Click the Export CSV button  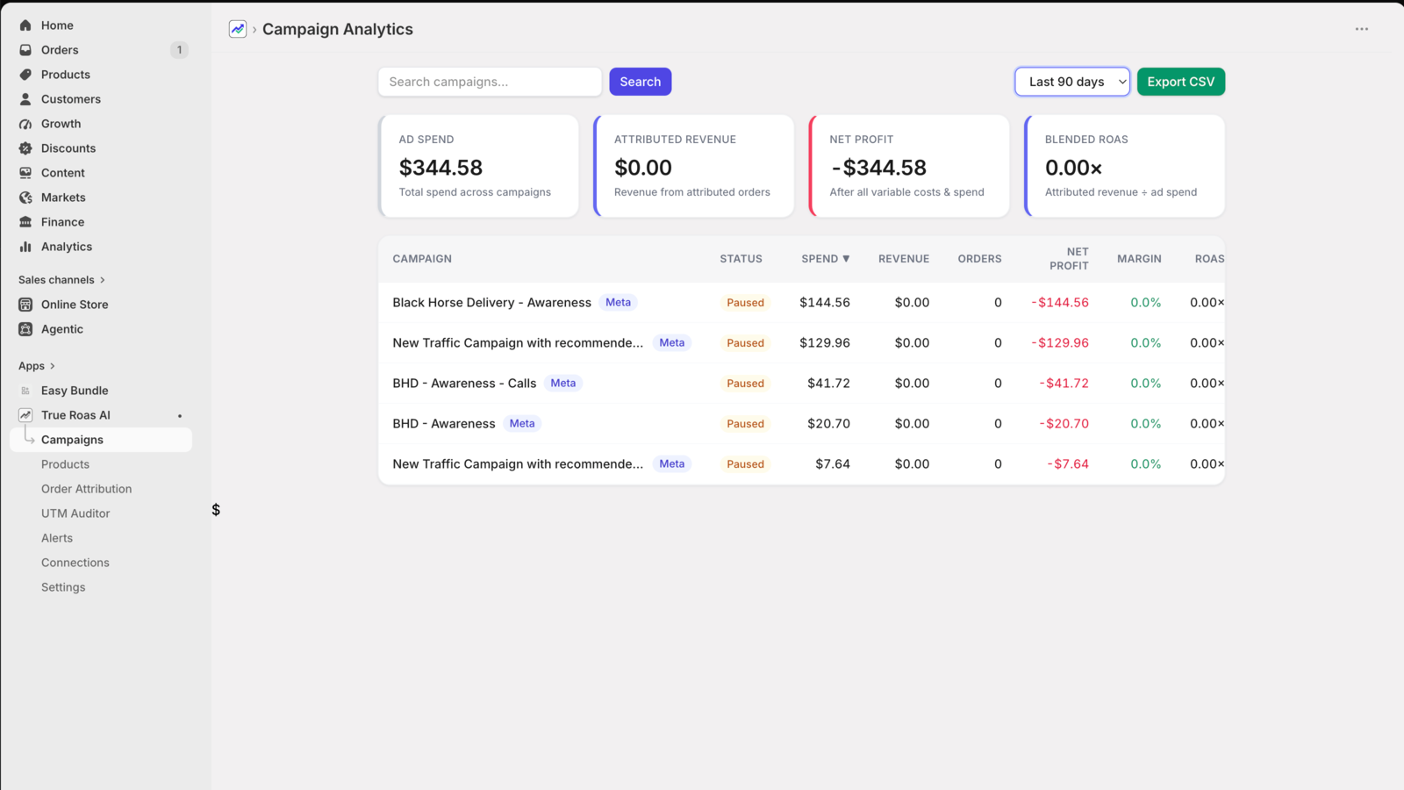tap(1181, 82)
